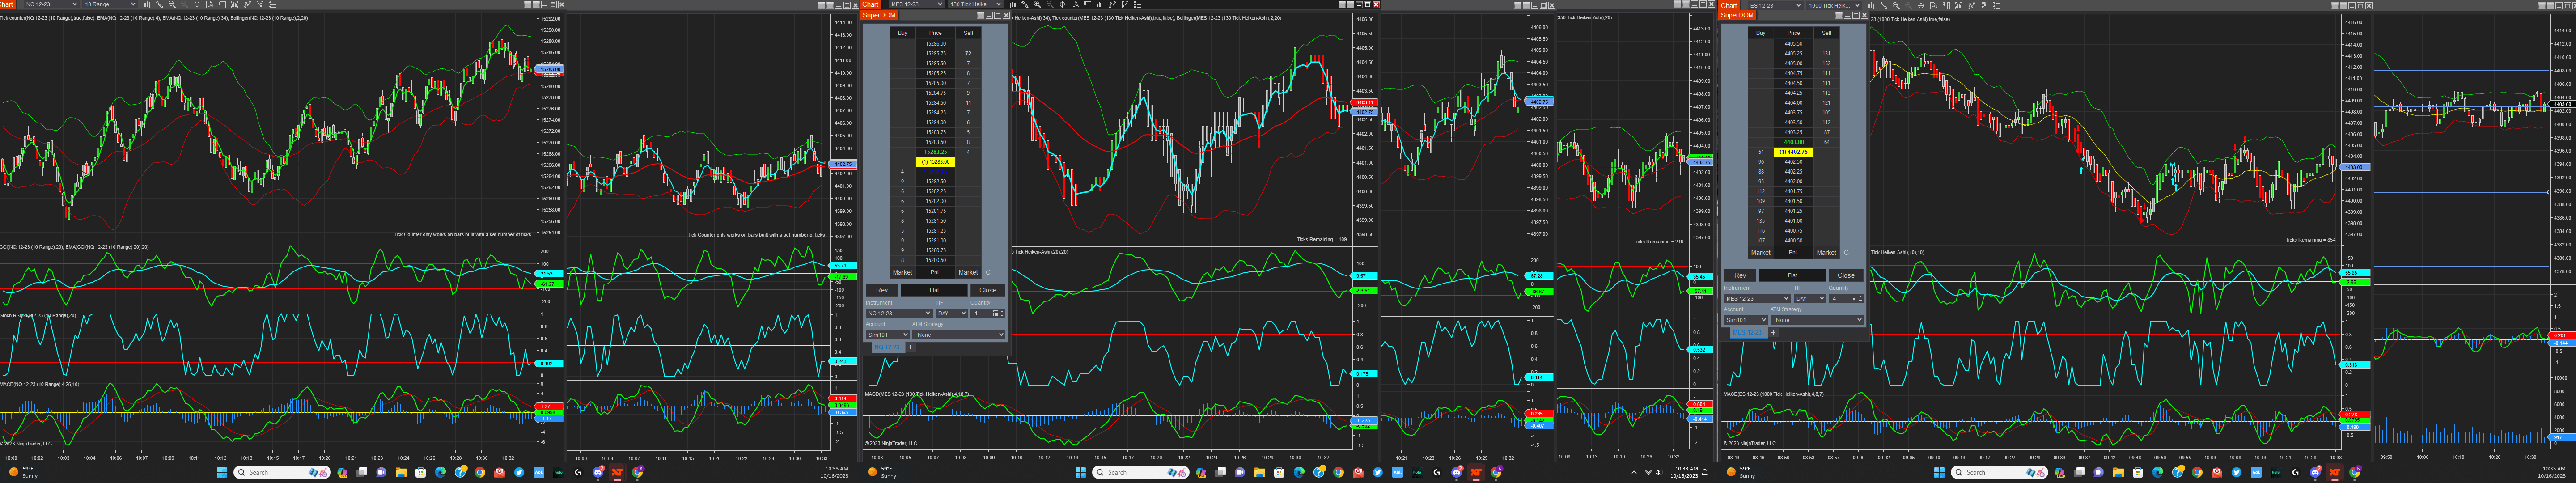Open bar type icon in MES chart toolbar

(x=1013, y=5)
